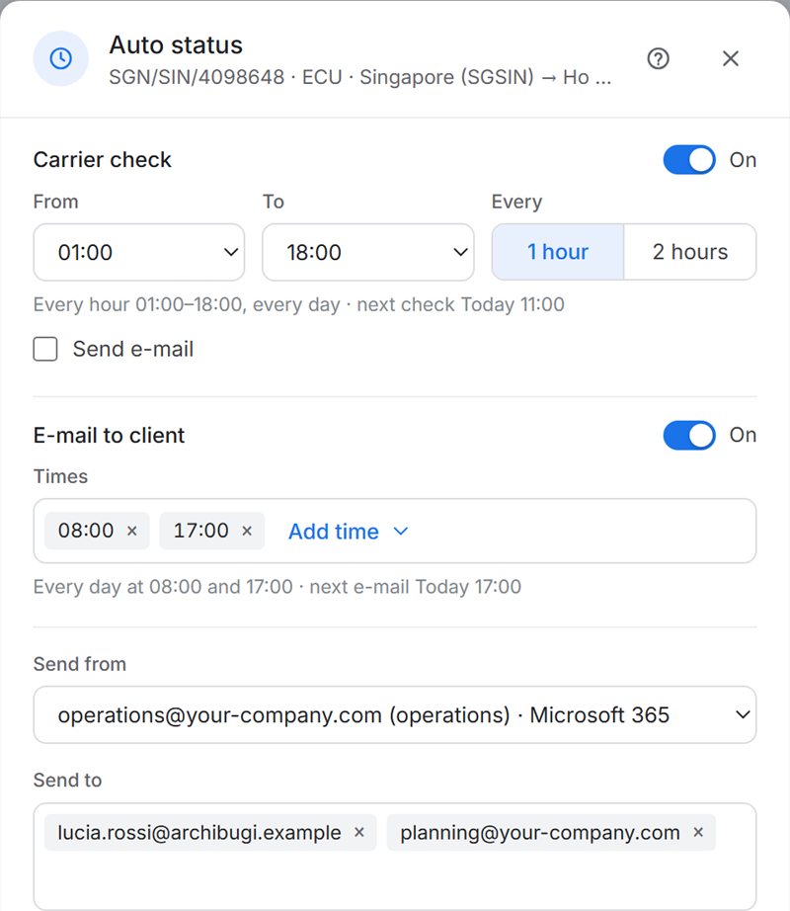Click the shipment reference SGN/SIN/4098648 subtitle
The width and height of the screenshot is (790, 911).
[197, 77]
